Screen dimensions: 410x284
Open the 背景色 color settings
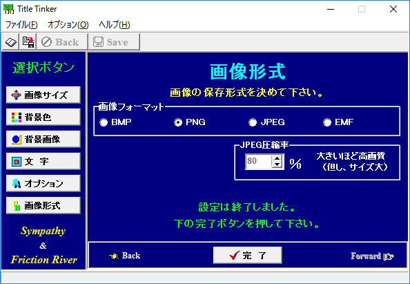click(x=43, y=117)
